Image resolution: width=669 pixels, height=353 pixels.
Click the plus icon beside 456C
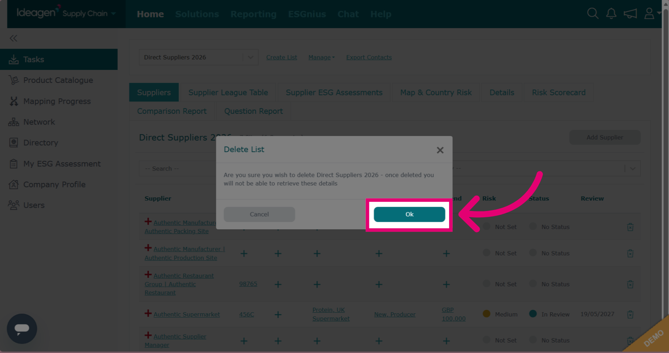pyautogui.click(x=278, y=314)
